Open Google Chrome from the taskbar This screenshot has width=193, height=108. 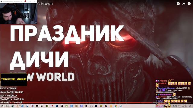pos(116,106)
